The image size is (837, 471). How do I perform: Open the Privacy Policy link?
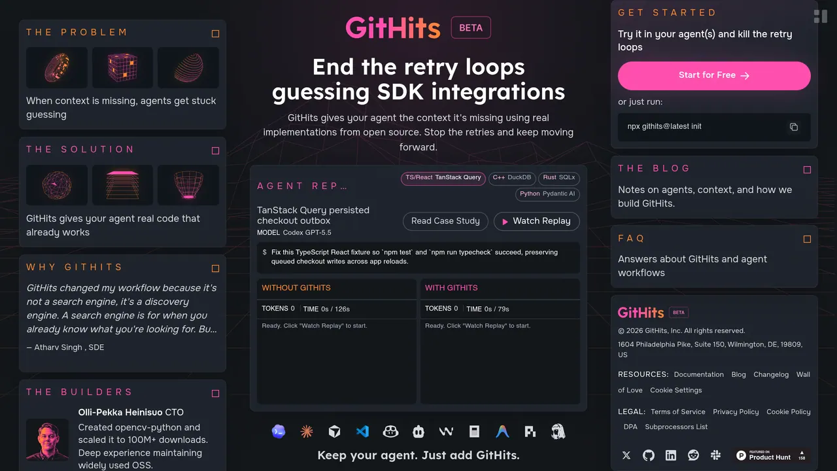pyautogui.click(x=736, y=412)
